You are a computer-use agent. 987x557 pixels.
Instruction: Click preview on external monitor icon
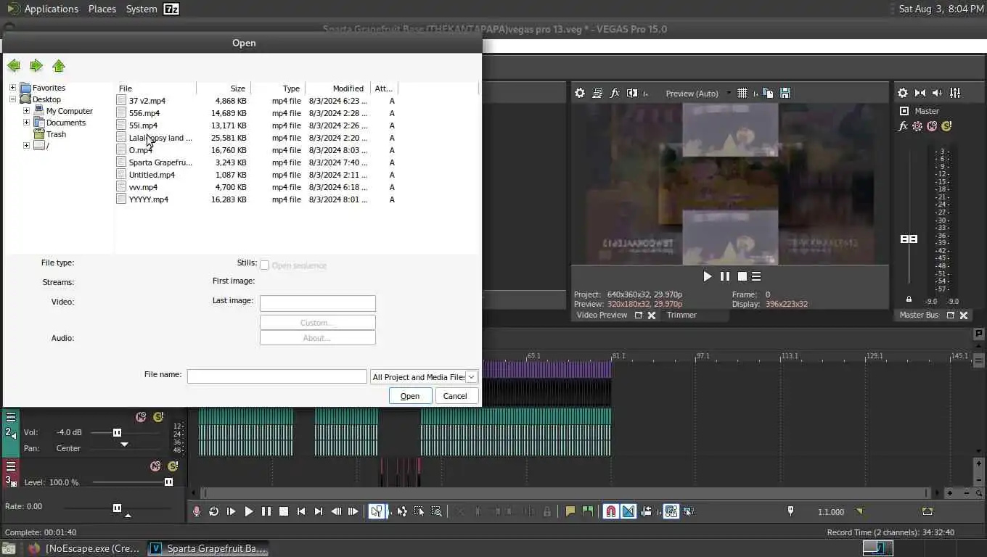(x=597, y=93)
